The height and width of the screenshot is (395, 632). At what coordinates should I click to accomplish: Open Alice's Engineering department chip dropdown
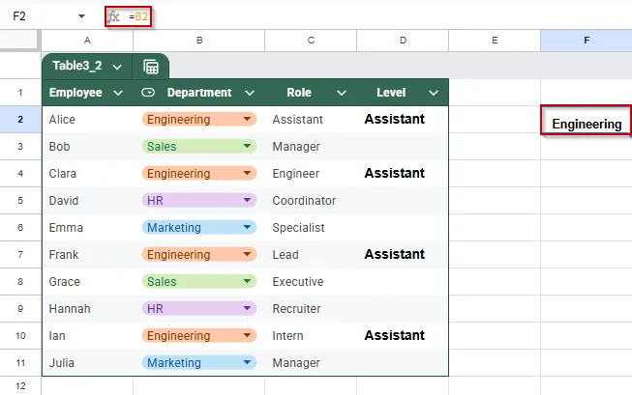(248, 119)
